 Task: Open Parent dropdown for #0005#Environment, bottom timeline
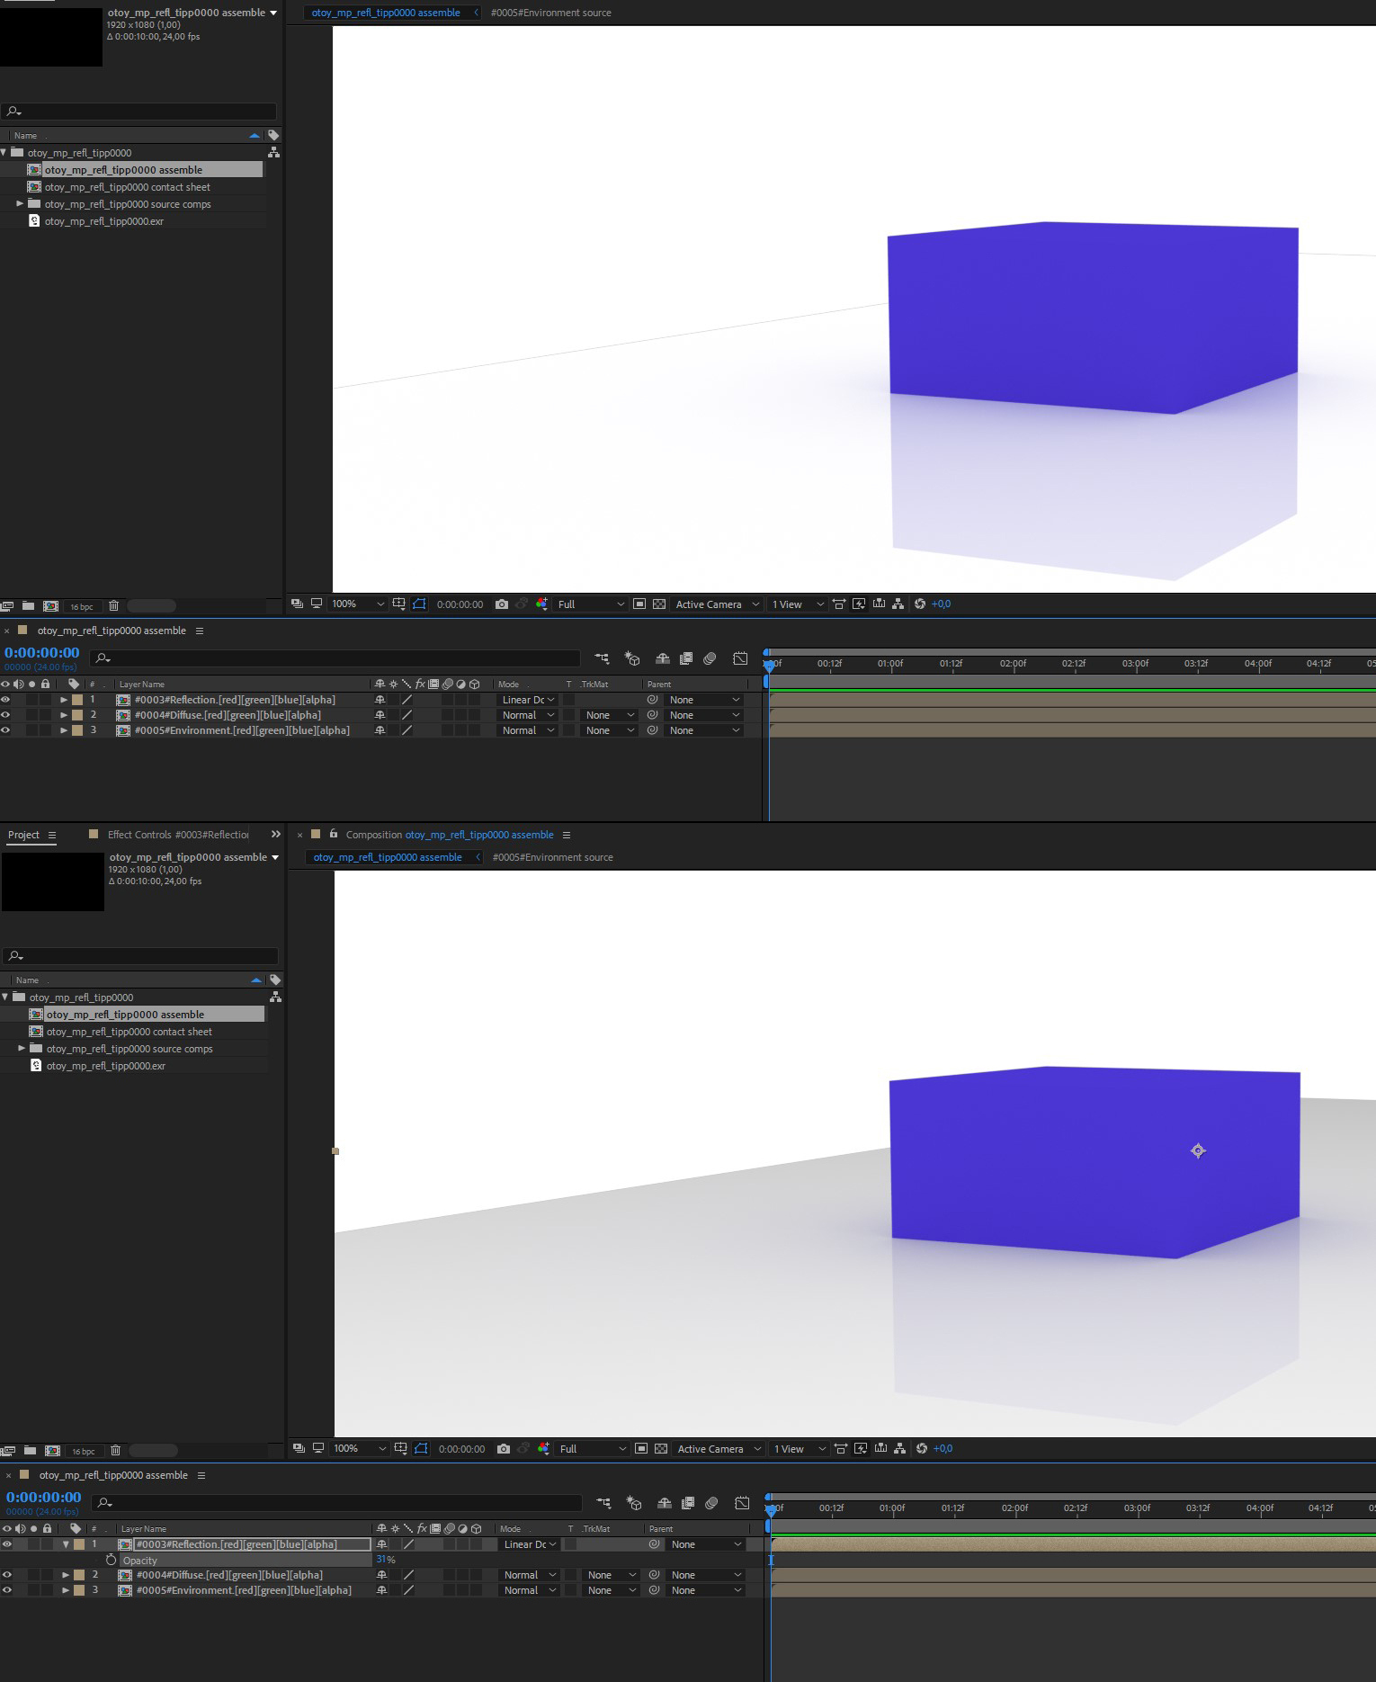click(x=707, y=1590)
